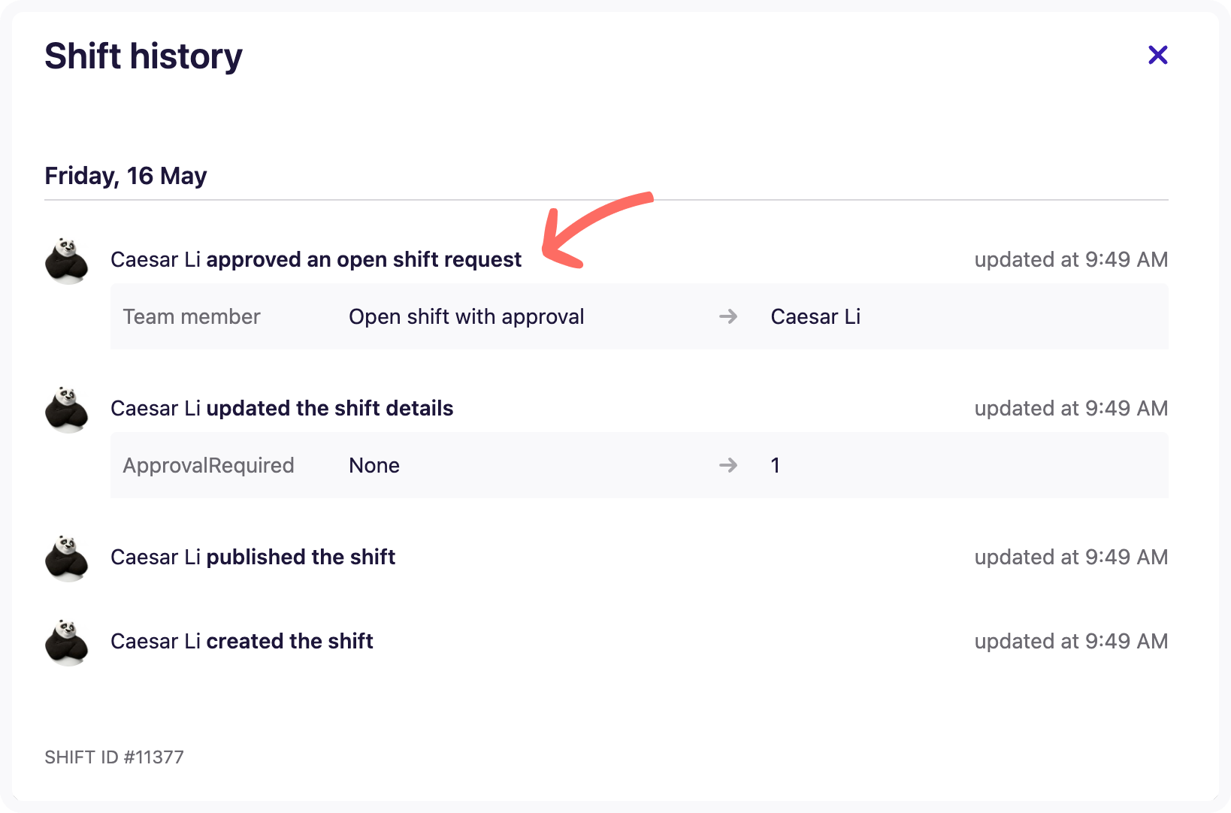Viewport: 1231px width, 813px height.
Task: Click the 'Team member' field label
Action: (x=192, y=317)
